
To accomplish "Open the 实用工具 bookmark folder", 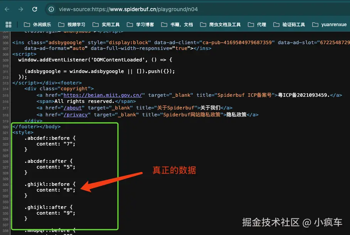I will coord(106,25).
